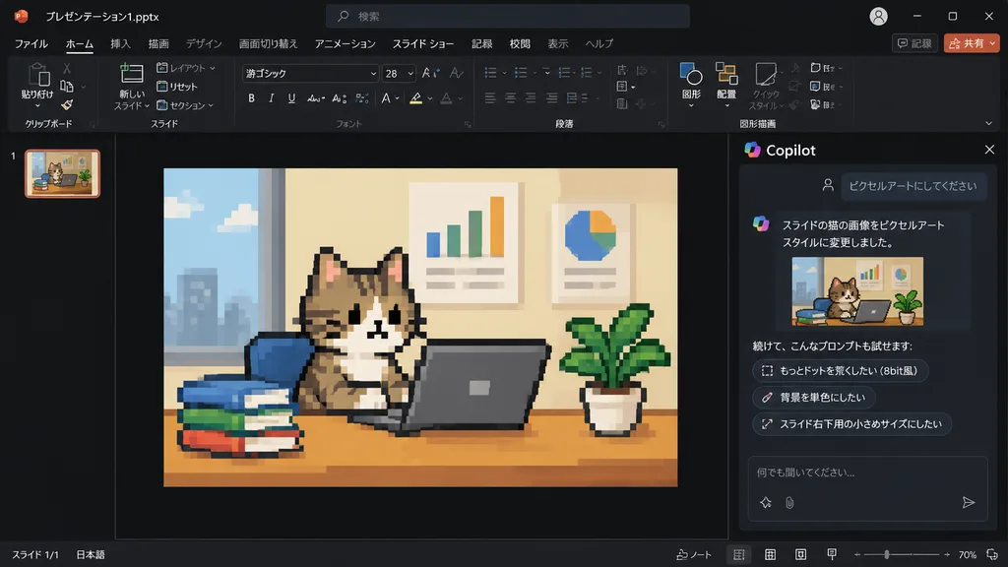The image size is (1008, 567).
Task: Switch to the アニメーション tab
Action: click(345, 43)
